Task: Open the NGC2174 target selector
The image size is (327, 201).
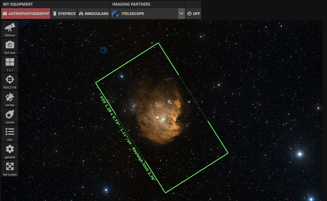Action: (x=10, y=82)
